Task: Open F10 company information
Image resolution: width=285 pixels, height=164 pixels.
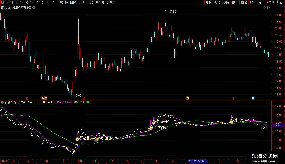Action: [253, 2]
